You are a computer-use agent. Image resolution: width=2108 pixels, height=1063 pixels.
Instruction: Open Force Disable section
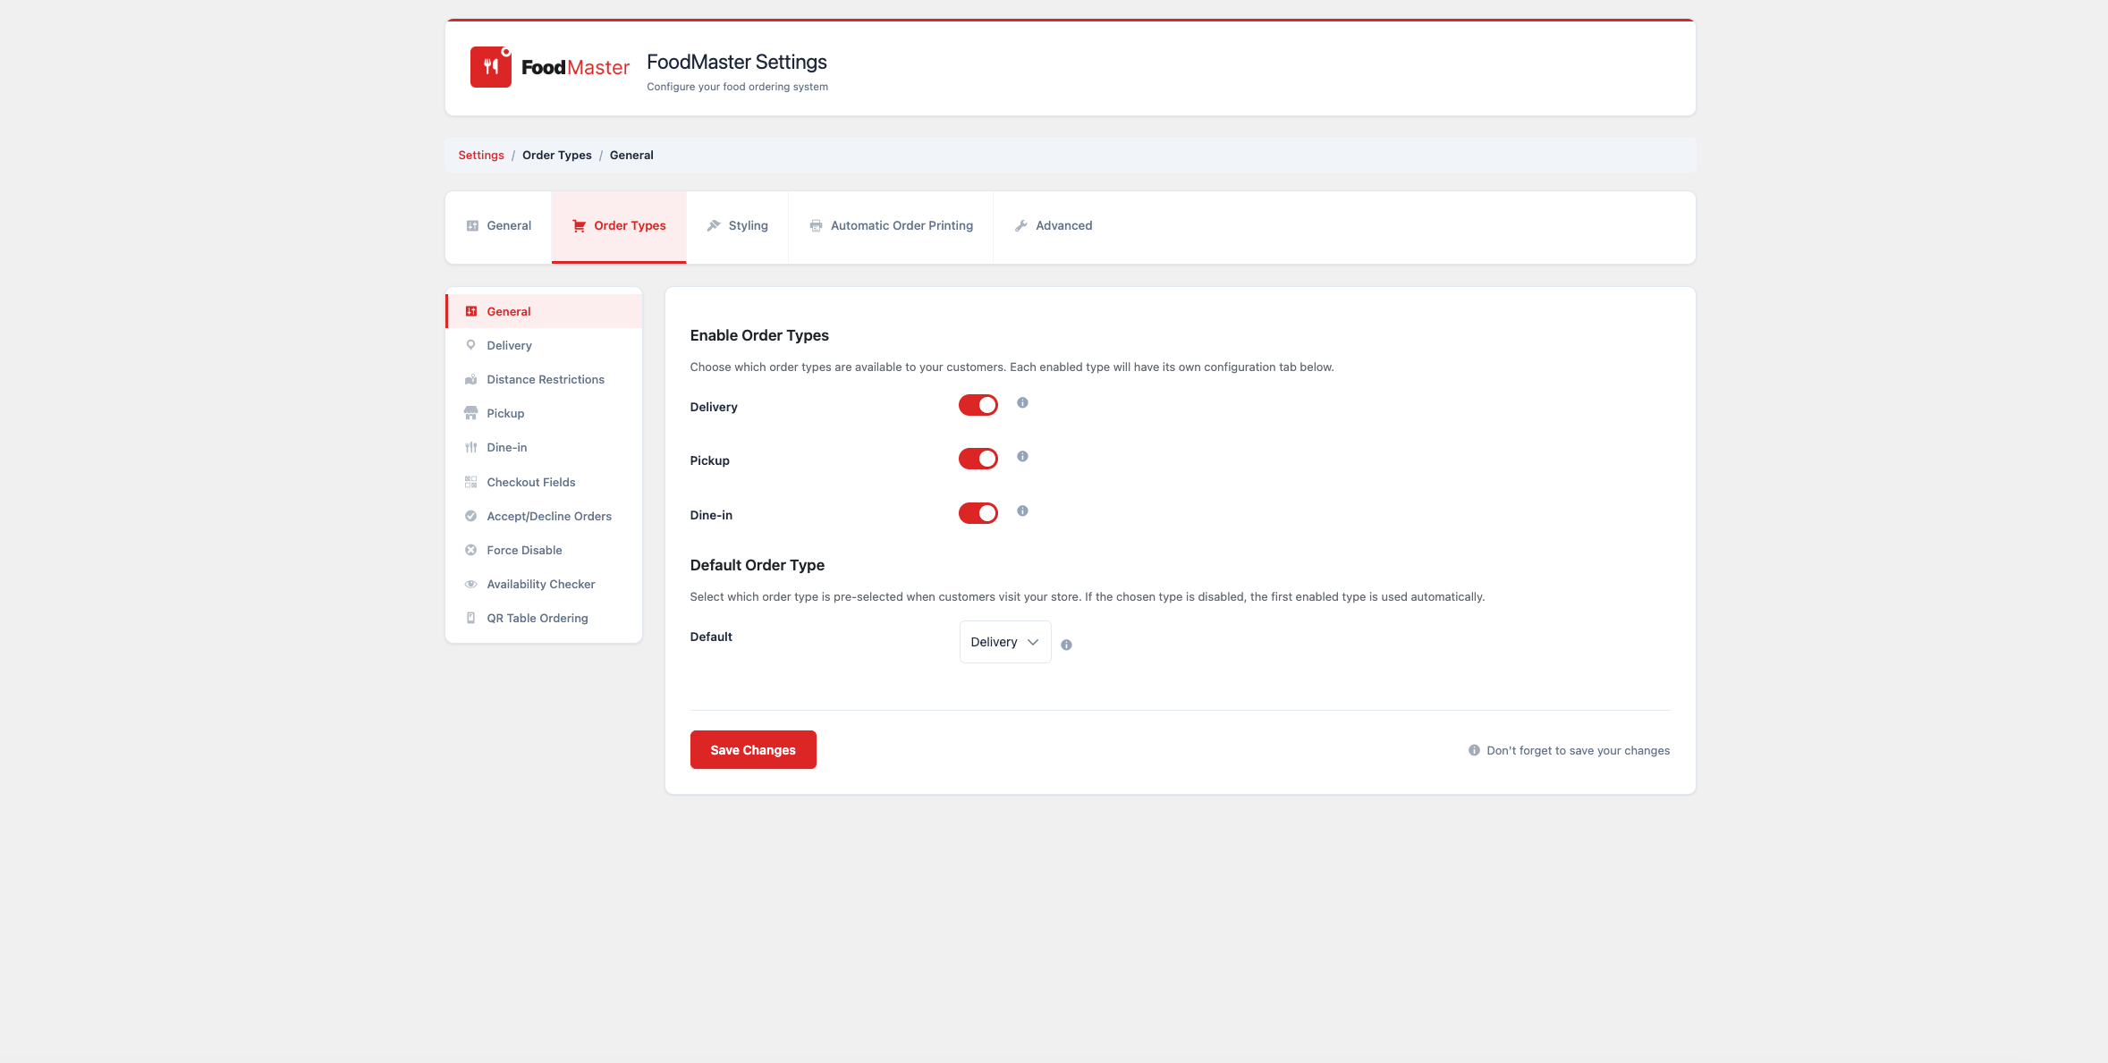pyautogui.click(x=544, y=550)
